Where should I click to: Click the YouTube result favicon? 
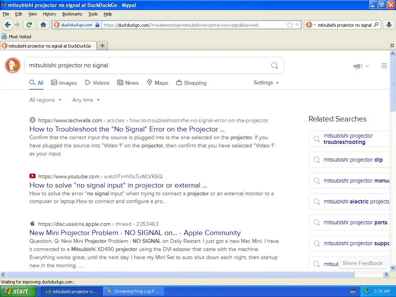point(32,176)
